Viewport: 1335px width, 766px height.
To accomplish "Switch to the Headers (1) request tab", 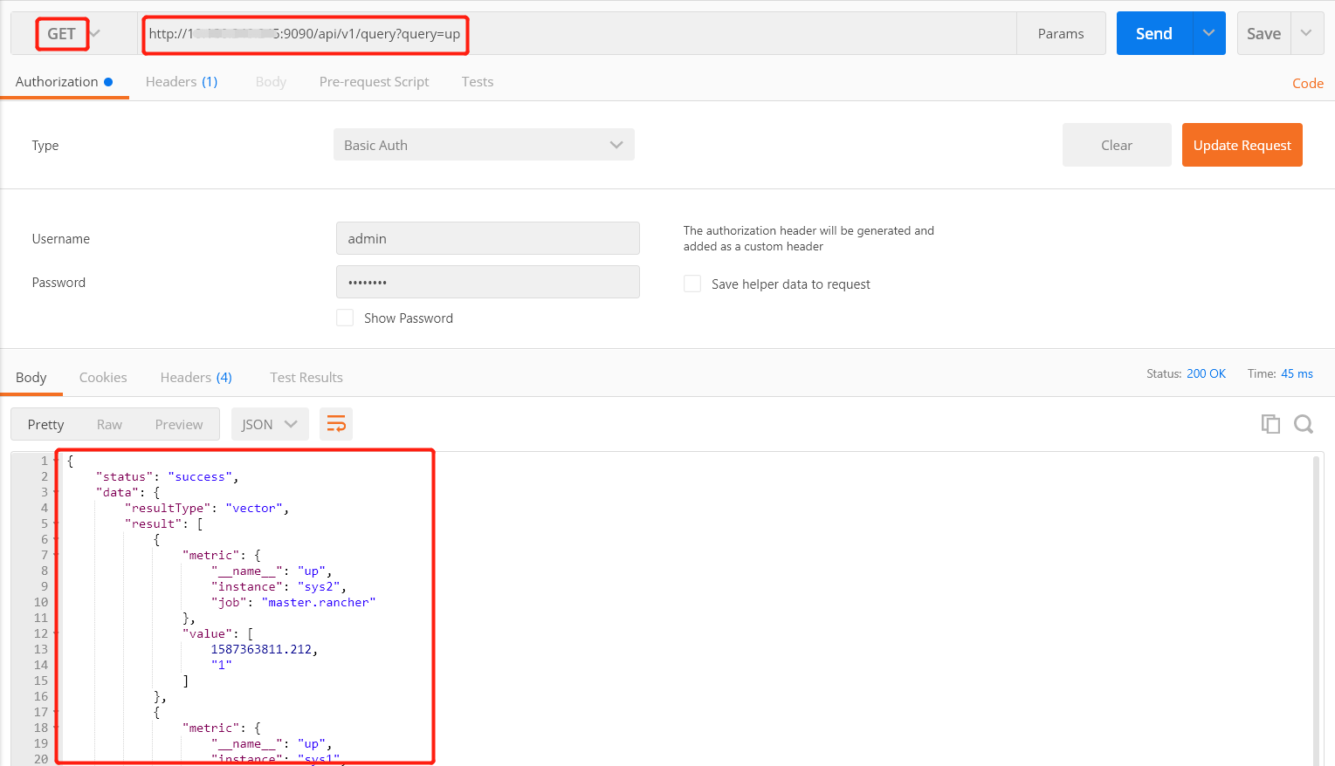I will (x=181, y=81).
